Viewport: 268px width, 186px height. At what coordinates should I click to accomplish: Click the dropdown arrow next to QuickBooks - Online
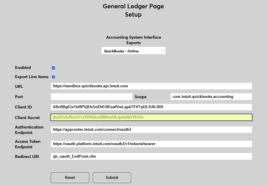tap(163, 50)
